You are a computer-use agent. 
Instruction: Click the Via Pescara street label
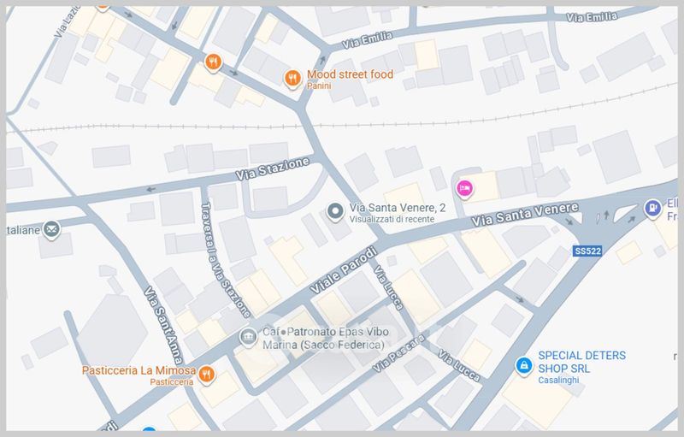point(398,353)
